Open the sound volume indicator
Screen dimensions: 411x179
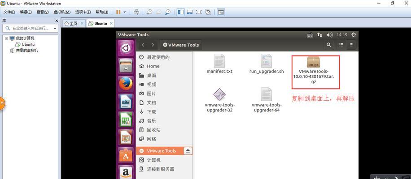[x=329, y=35]
